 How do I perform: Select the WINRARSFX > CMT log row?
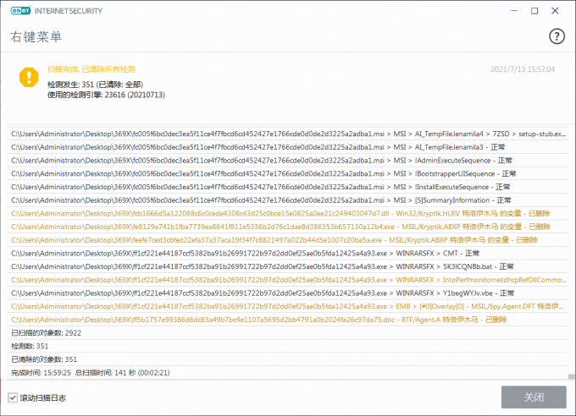pyautogui.click(x=288, y=253)
